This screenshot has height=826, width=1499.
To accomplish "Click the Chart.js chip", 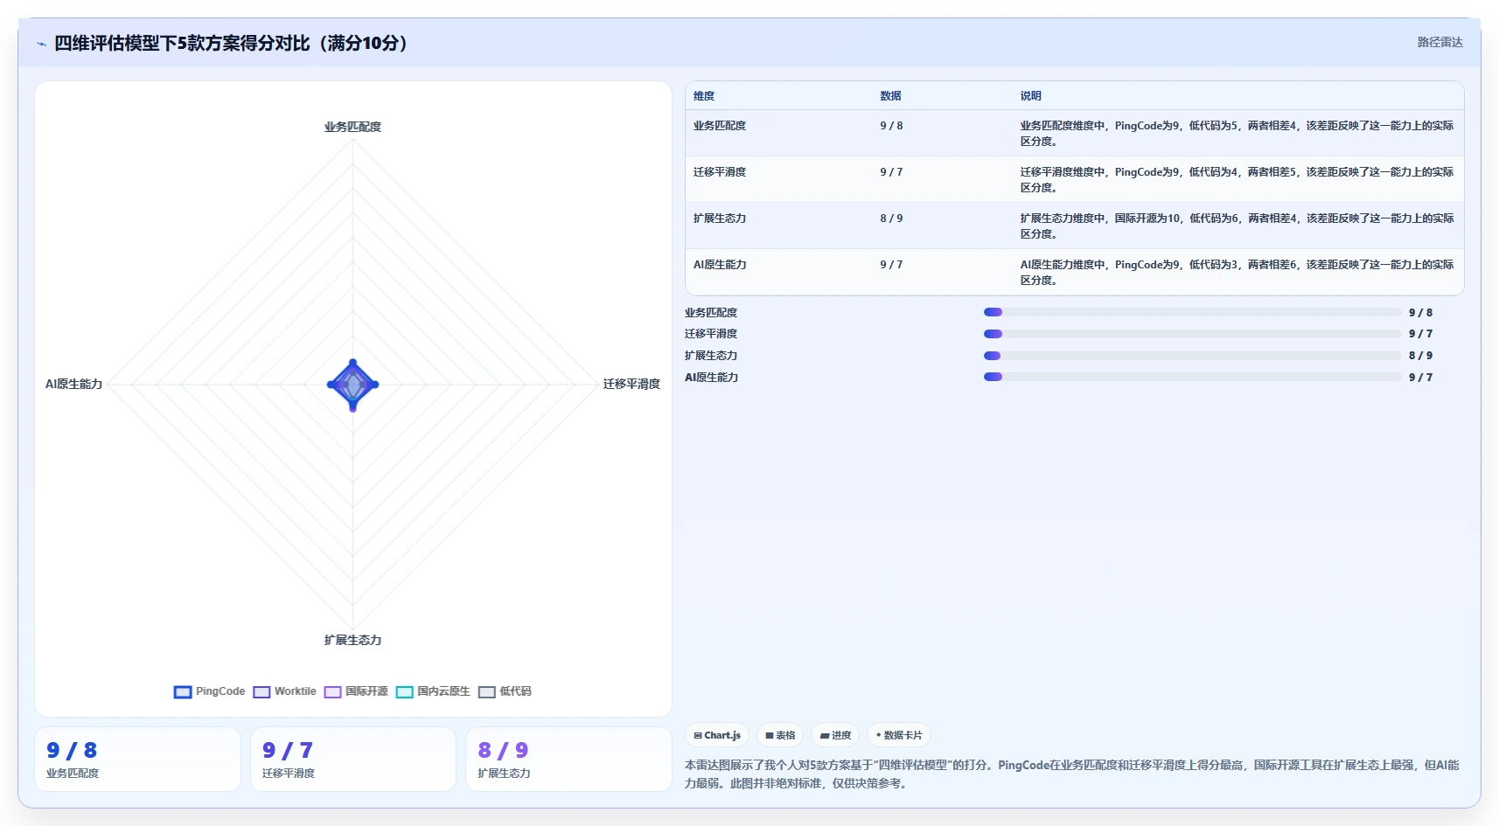I will (717, 735).
